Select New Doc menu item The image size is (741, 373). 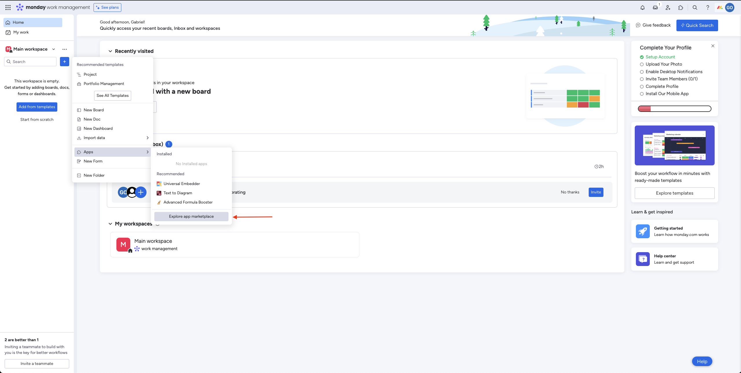[113, 119]
